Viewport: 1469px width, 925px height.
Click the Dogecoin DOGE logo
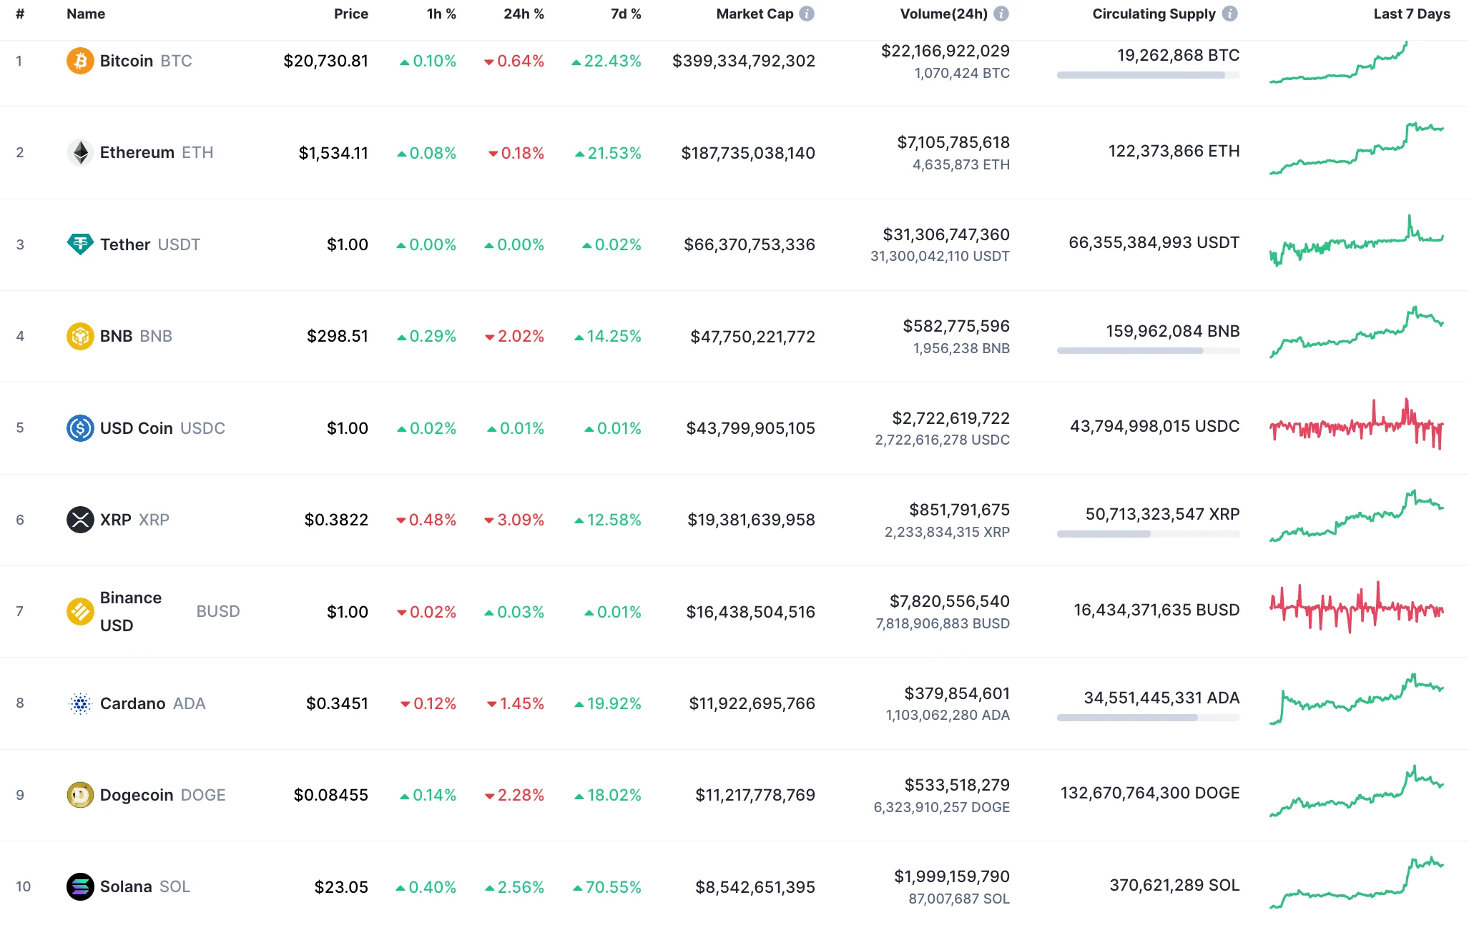[80, 795]
